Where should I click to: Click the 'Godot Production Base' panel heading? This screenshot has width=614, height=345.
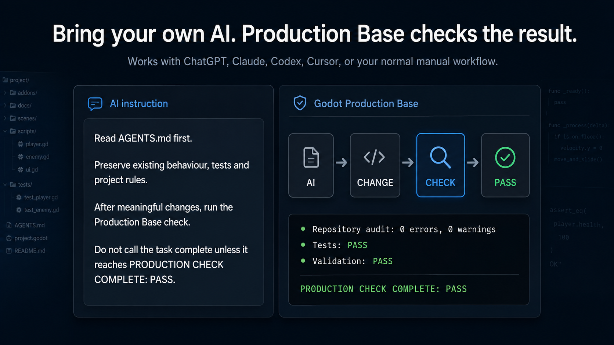[366, 104]
